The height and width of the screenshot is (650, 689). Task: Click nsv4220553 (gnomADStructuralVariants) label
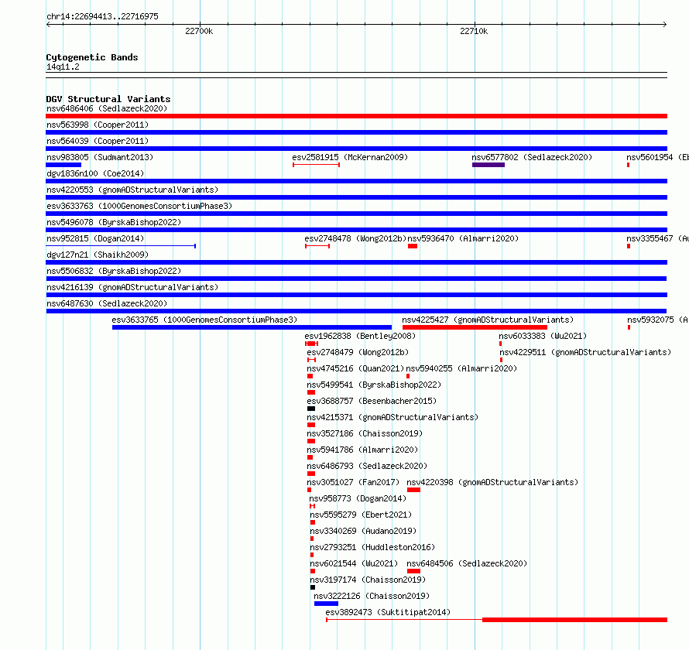[132, 190]
